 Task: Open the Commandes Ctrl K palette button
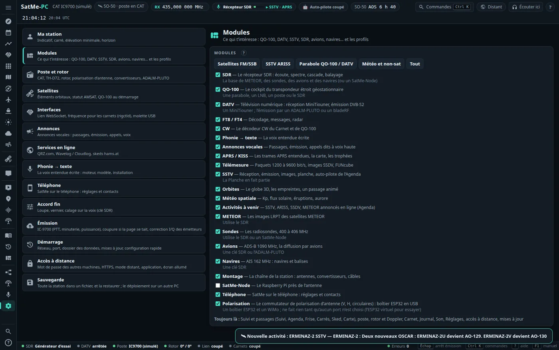point(444,7)
